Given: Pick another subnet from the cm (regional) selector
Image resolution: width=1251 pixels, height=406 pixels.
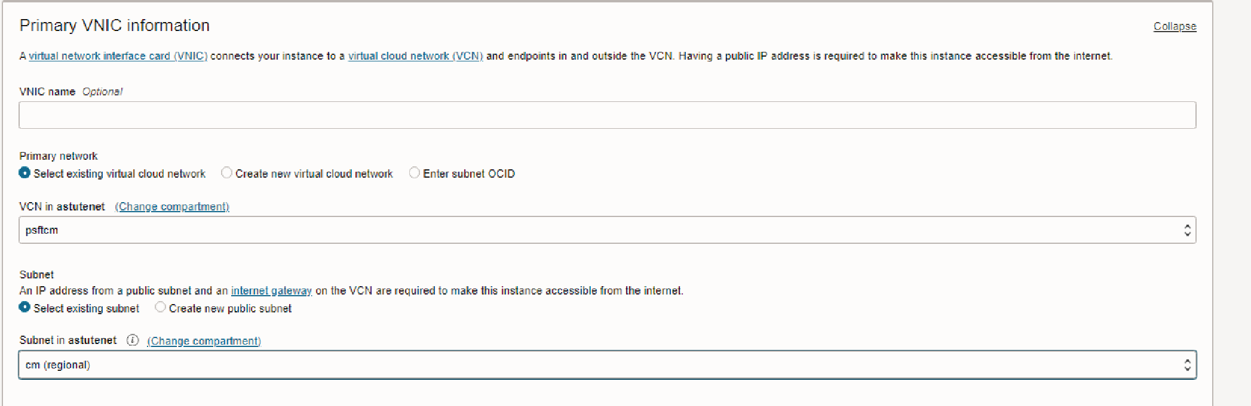Looking at the screenshot, I should pos(597,364).
